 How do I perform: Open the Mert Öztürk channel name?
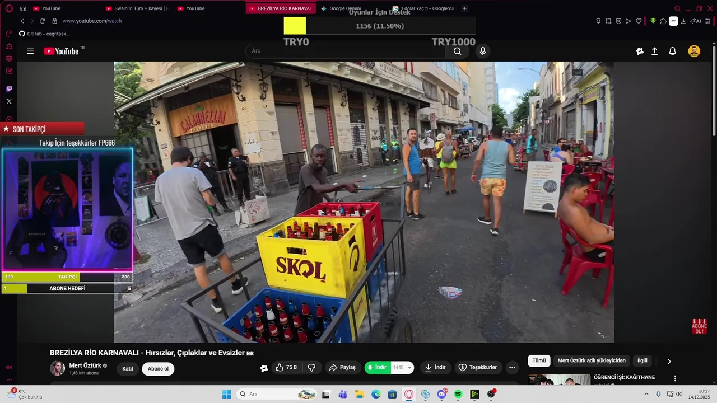(x=85, y=365)
